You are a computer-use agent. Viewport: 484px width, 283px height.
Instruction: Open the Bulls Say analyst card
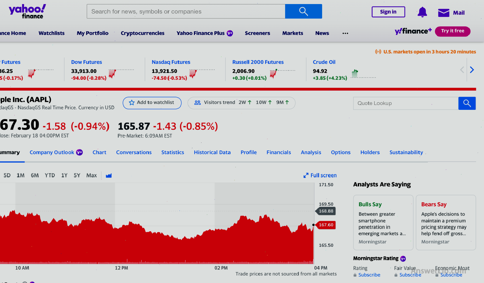click(383, 222)
